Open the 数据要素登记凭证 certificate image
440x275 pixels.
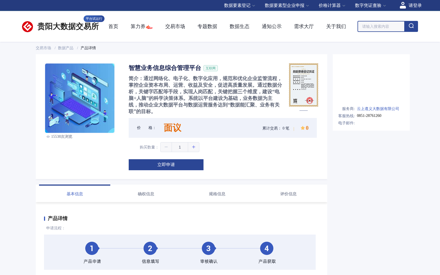click(x=304, y=85)
